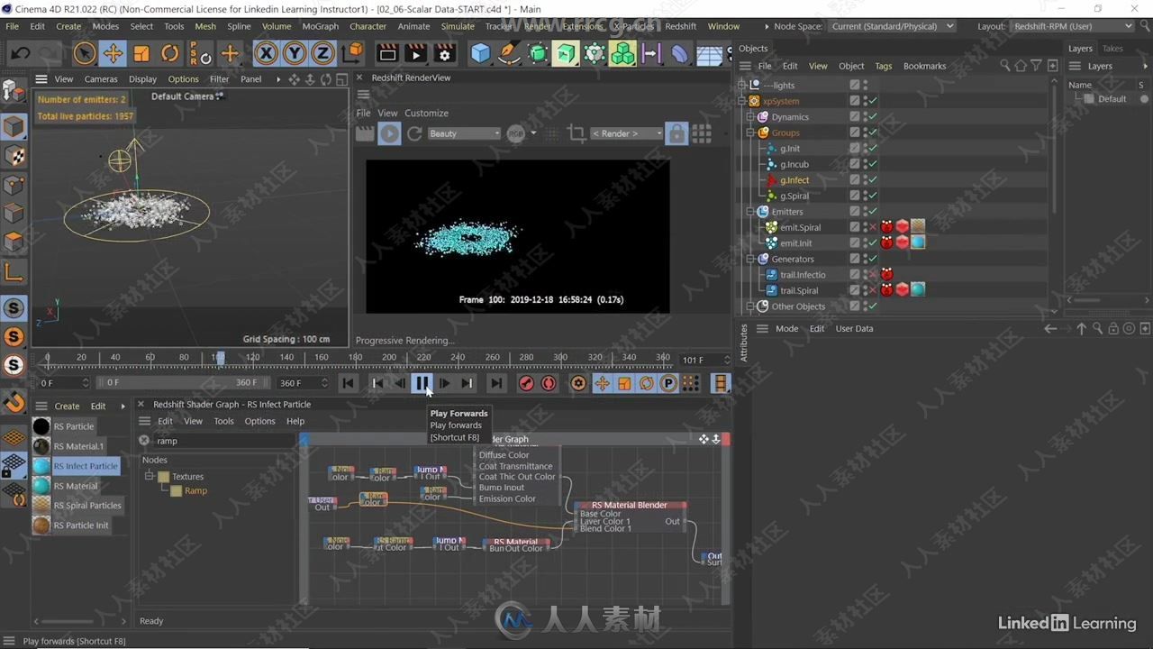Click crop region icon in RenderView

click(x=576, y=133)
